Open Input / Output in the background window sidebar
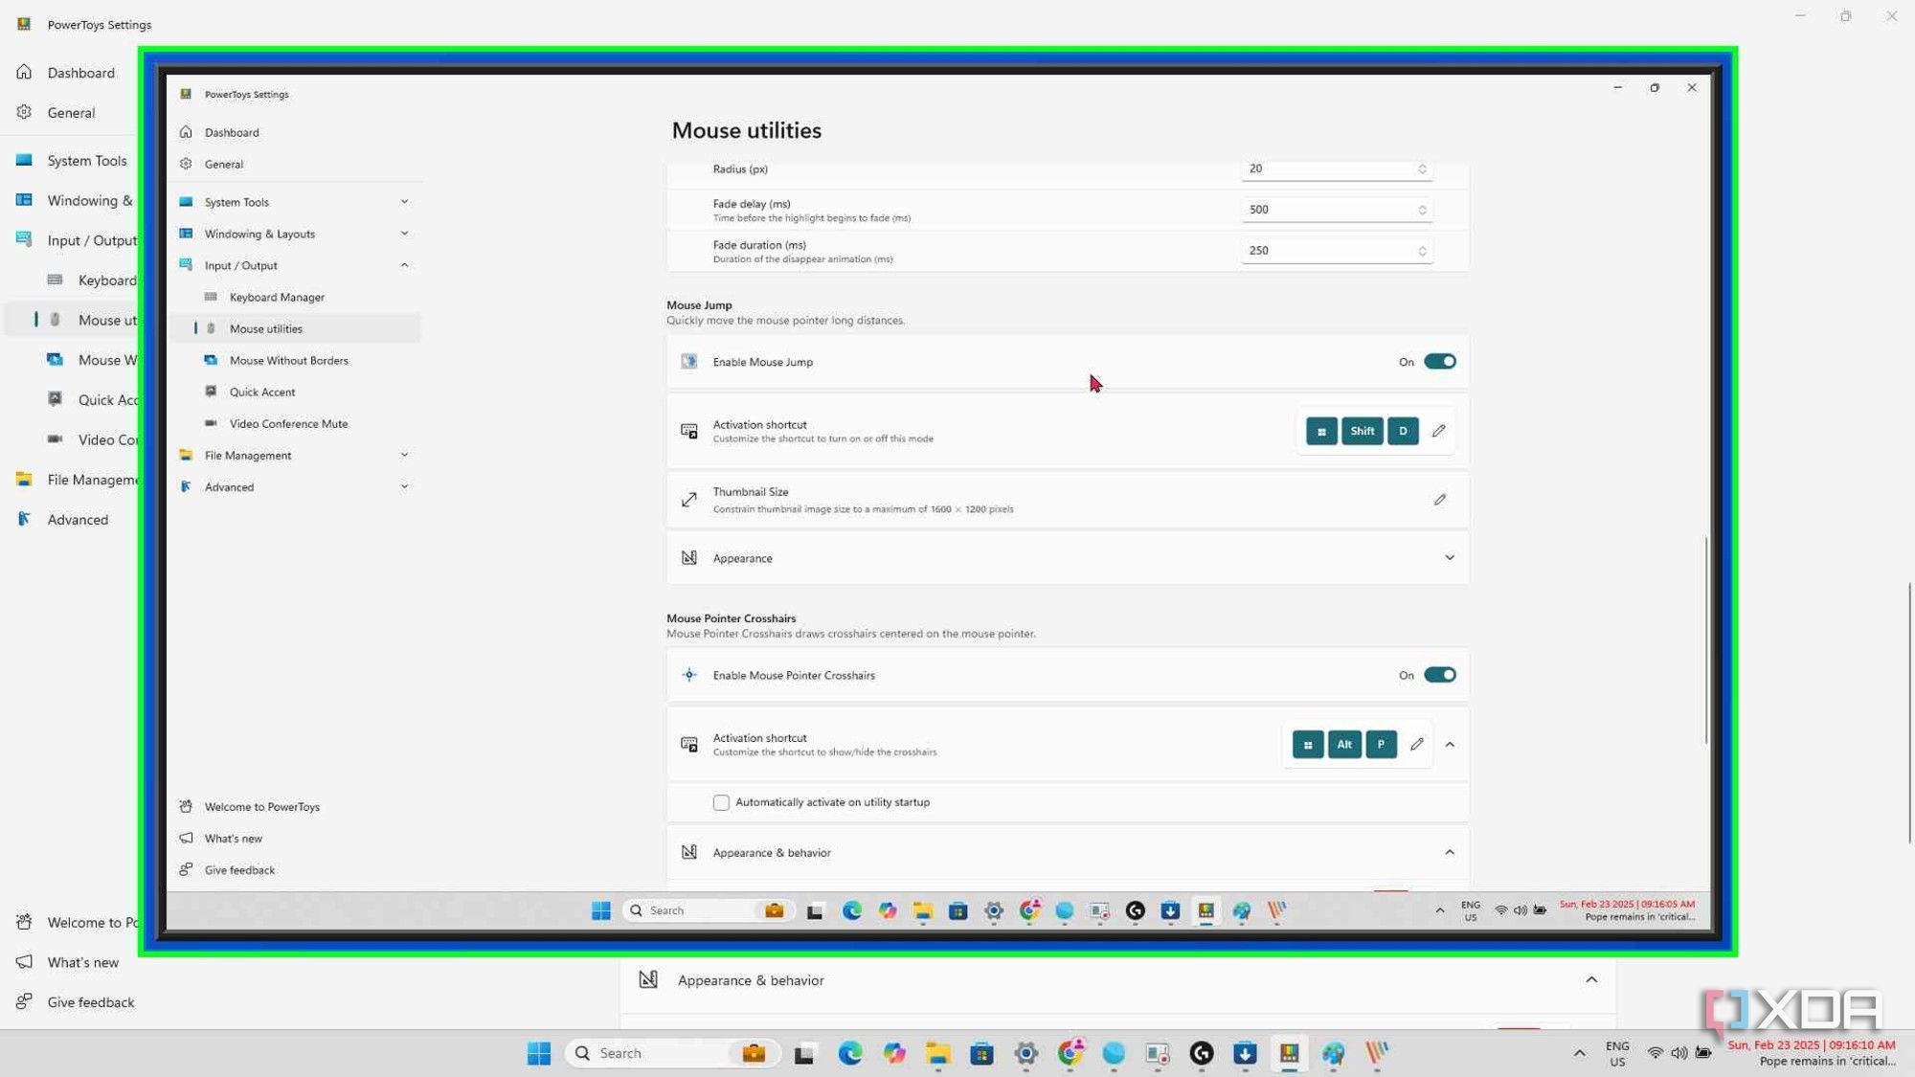 point(92,240)
